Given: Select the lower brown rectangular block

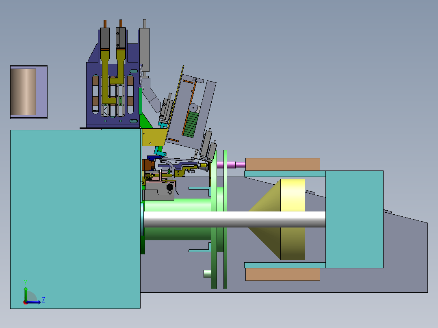Looking at the screenshot, I should 283,274.
